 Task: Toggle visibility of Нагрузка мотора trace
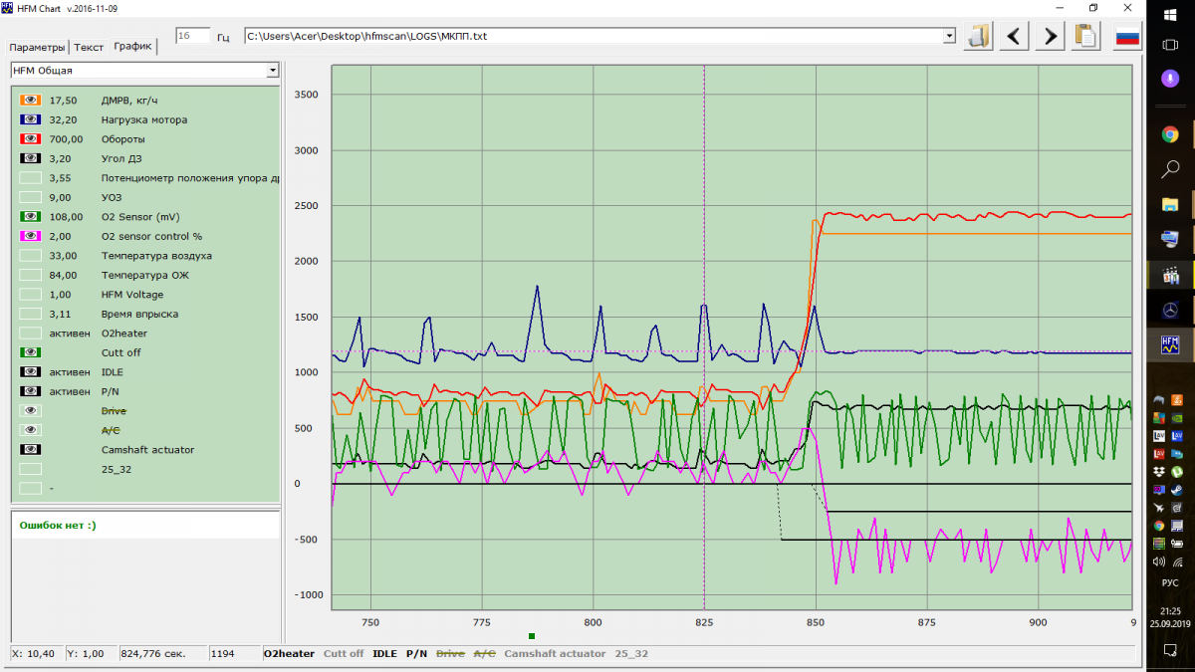click(x=30, y=119)
